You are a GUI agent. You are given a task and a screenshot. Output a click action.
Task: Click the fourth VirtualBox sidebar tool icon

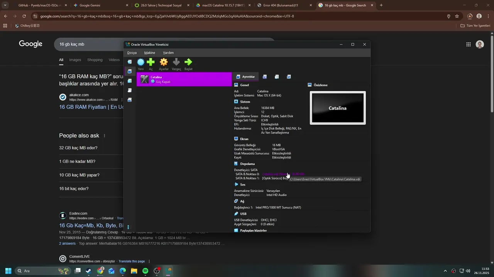click(130, 90)
